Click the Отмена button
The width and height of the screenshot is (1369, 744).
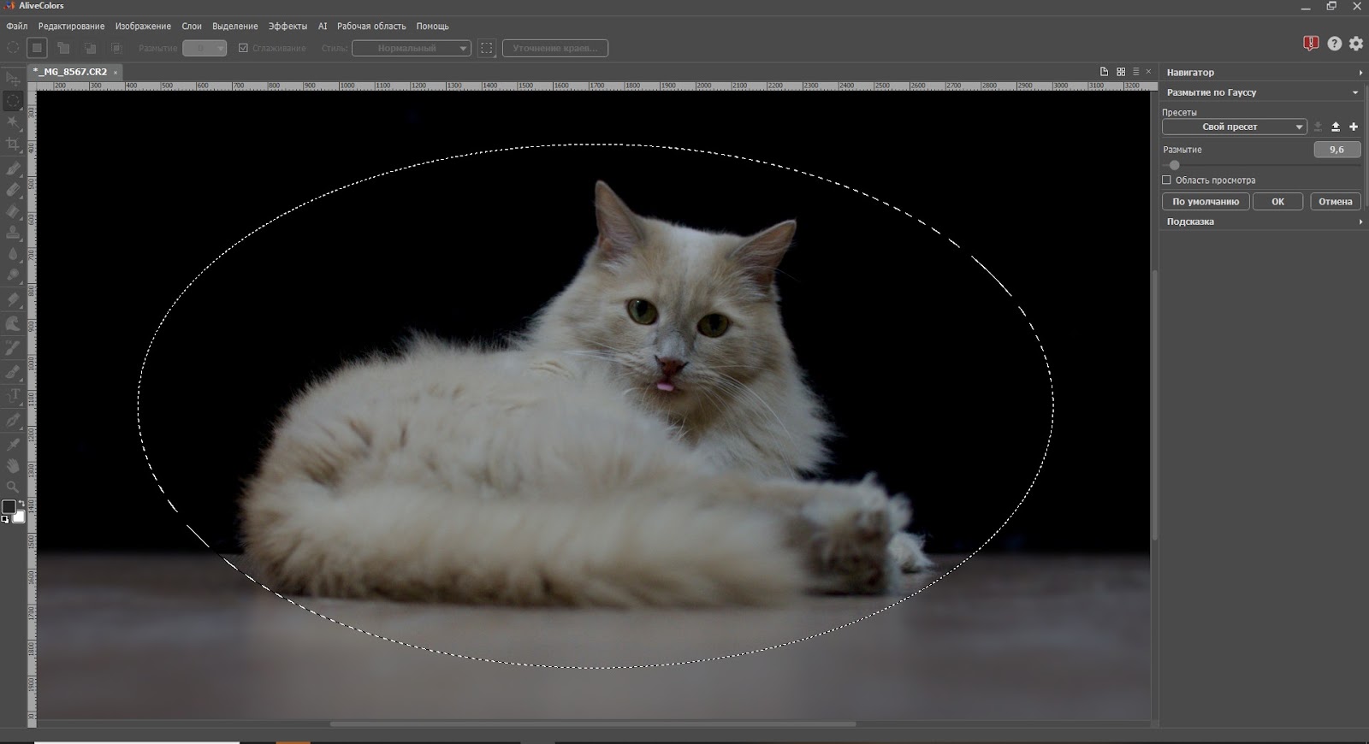point(1336,202)
